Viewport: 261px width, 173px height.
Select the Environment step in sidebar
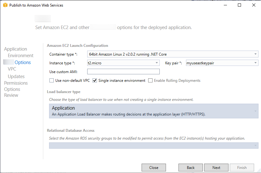[21, 56]
